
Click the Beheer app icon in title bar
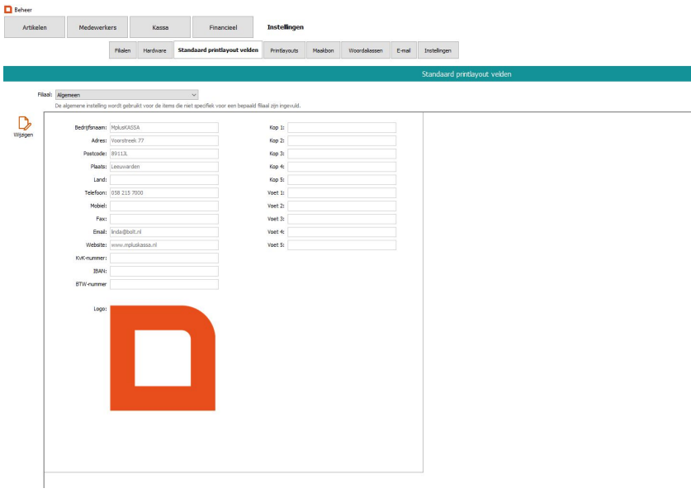tap(8, 8)
